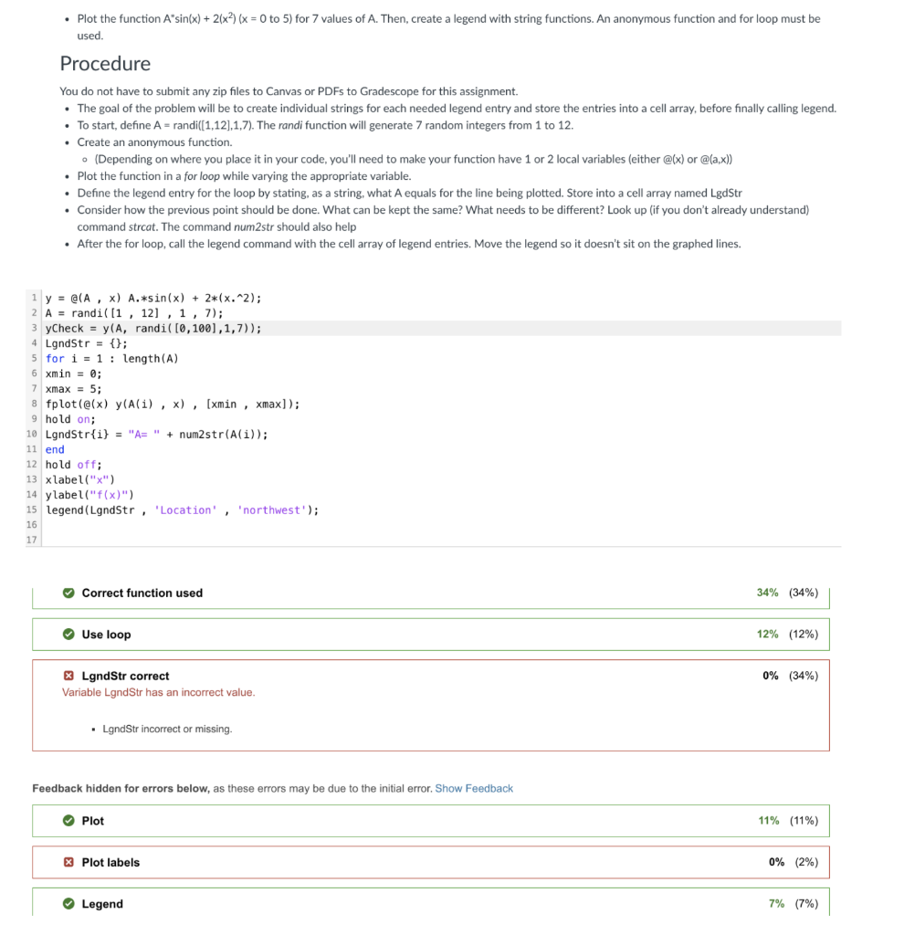The image size is (904, 935).
Task: Select the line number 1 in the code block
Action: (x=34, y=298)
